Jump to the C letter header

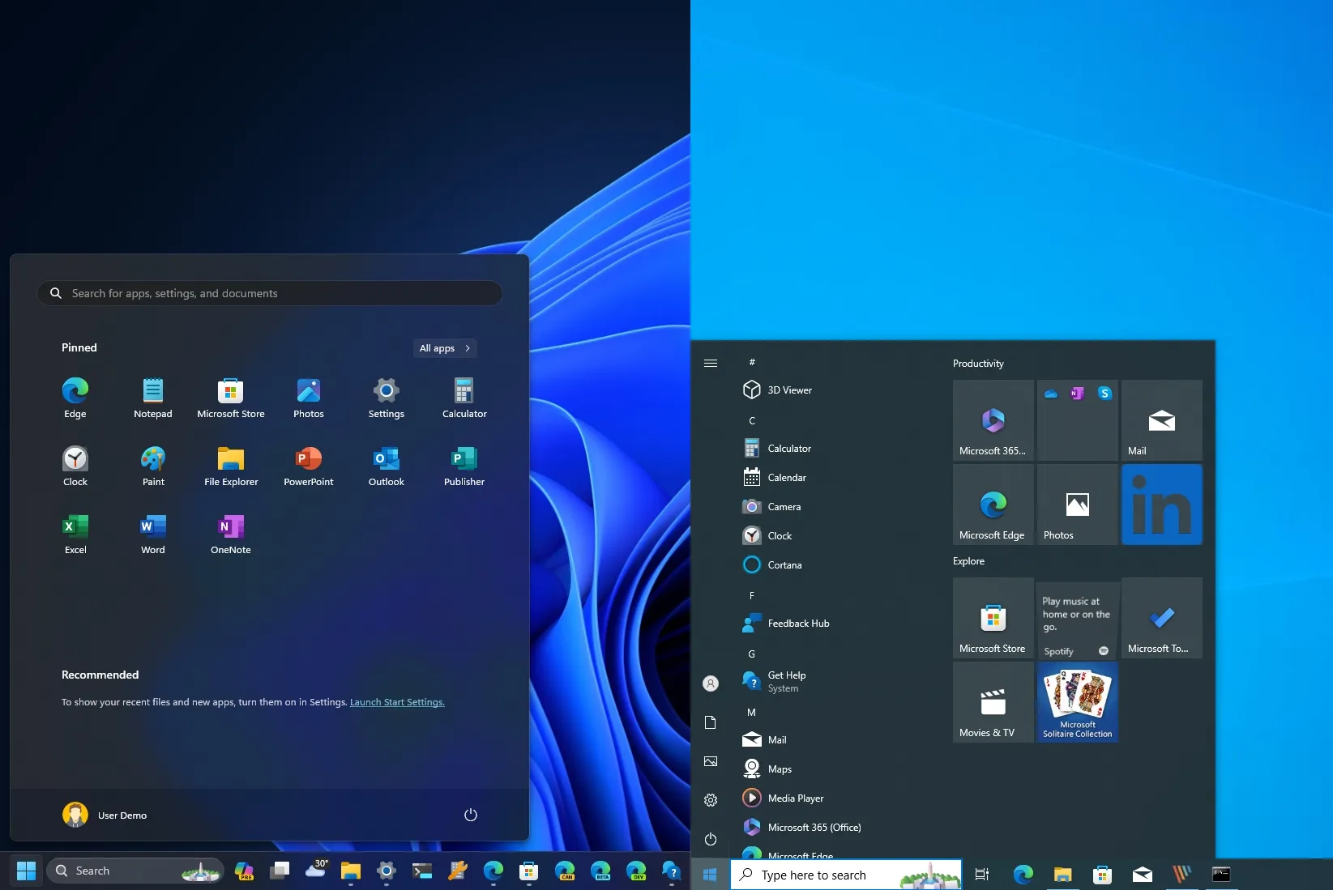point(752,421)
